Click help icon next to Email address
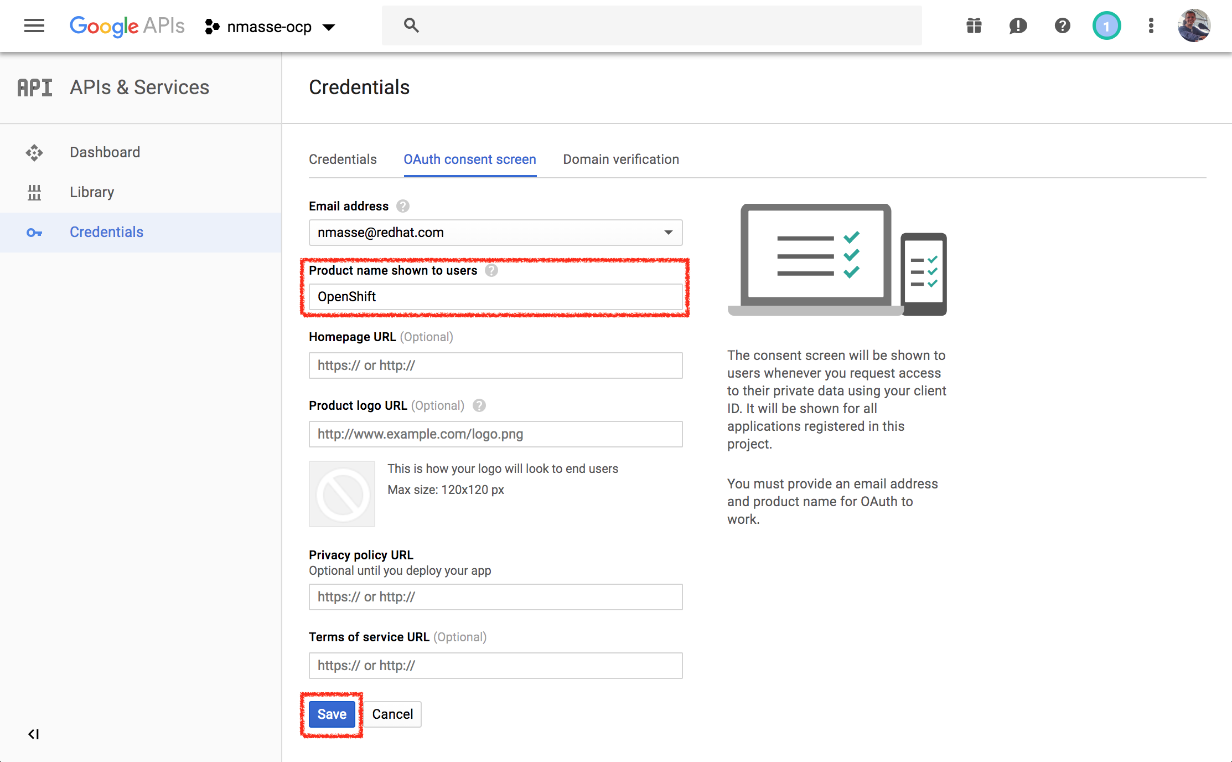Screen dimensions: 1232x762 click(403, 206)
